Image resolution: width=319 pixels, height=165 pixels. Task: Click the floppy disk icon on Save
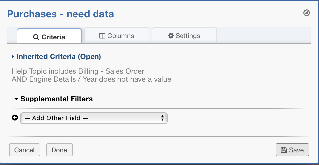[x=284, y=150]
